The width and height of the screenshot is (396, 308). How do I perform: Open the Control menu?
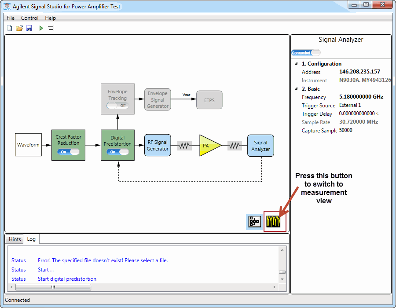coord(29,18)
